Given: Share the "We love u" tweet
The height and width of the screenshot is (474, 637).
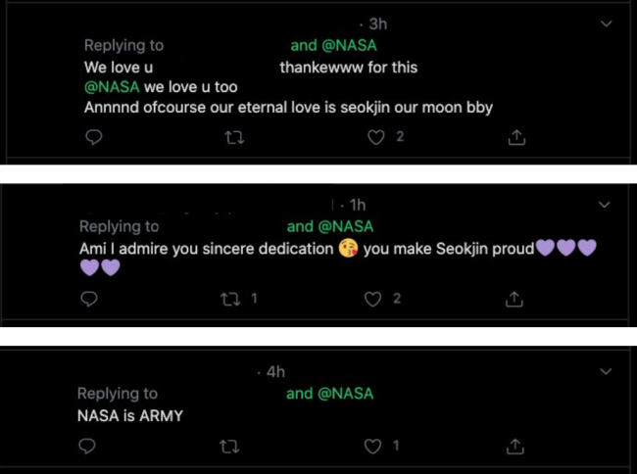Looking at the screenshot, I should point(517,138).
